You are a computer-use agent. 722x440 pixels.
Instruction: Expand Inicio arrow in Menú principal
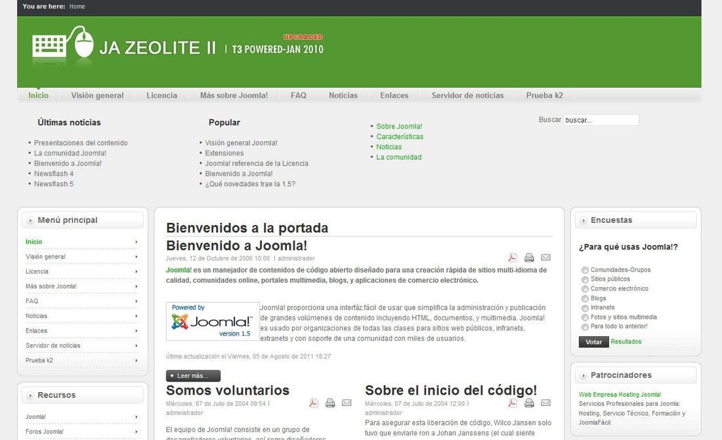click(137, 242)
